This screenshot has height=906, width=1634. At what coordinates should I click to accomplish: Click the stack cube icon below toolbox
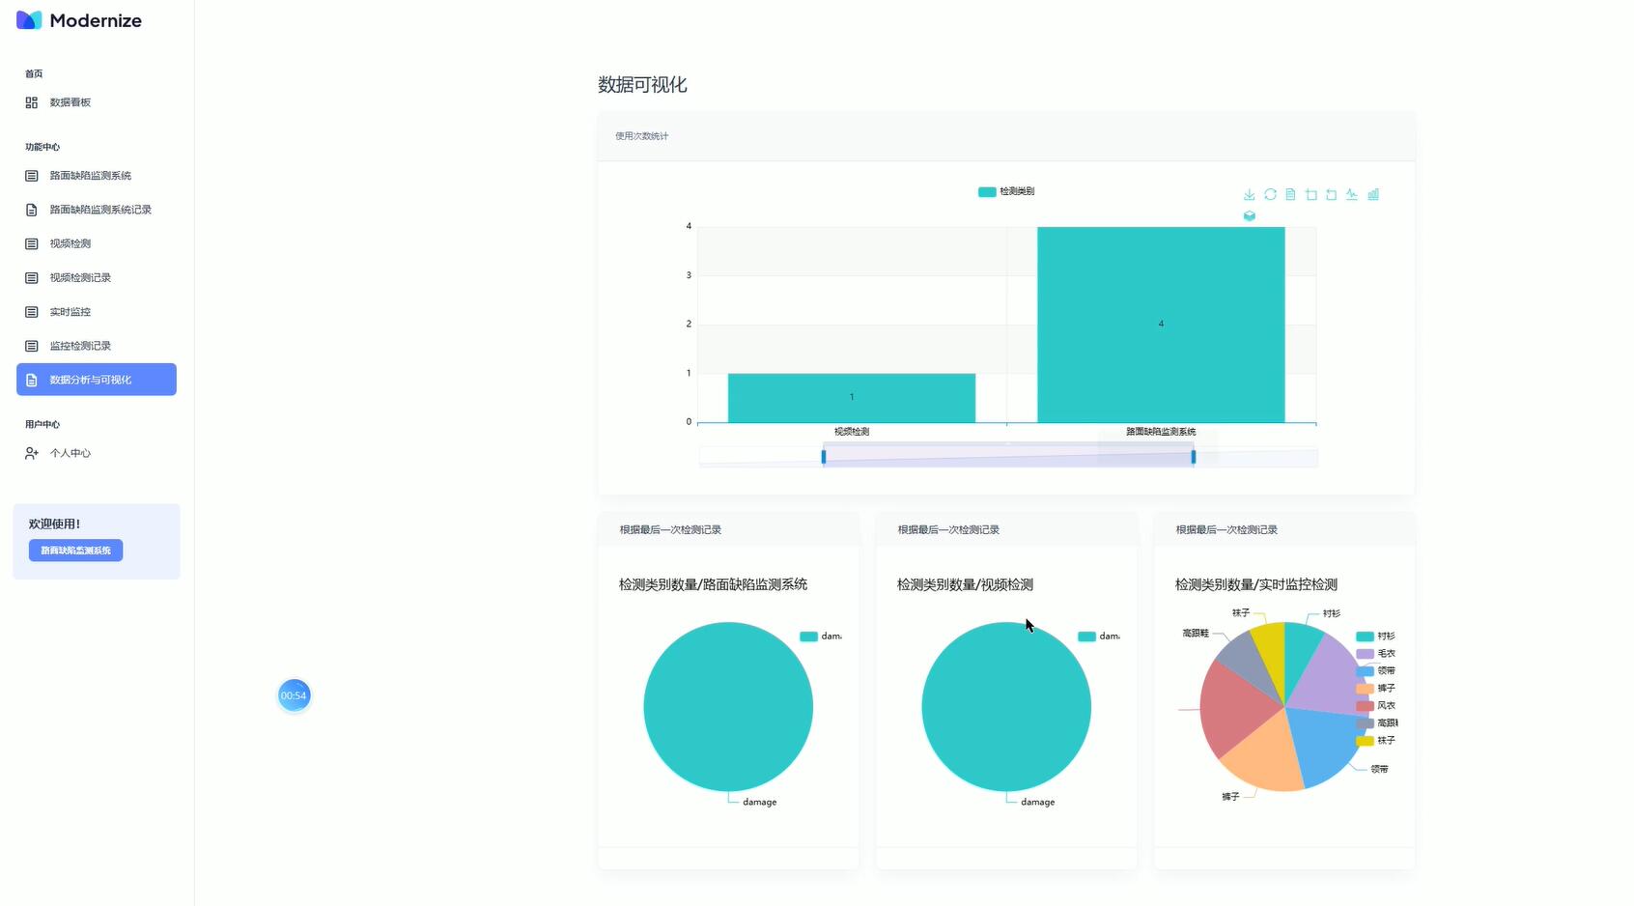[1249, 216]
